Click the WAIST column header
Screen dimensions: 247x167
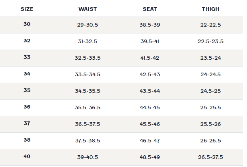point(87,9)
